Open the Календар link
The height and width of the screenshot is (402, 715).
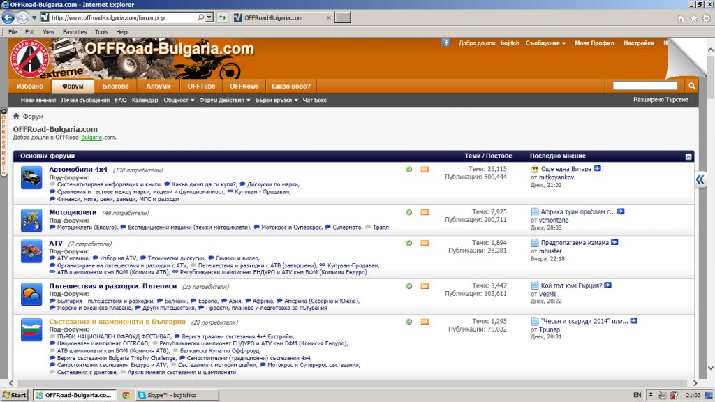click(x=145, y=100)
